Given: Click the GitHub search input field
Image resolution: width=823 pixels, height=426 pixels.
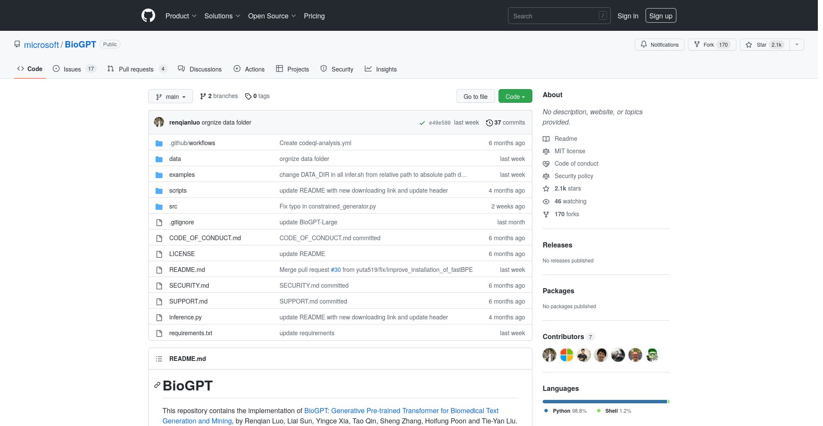Looking at the screenshot, I should [x=559, y=16].
